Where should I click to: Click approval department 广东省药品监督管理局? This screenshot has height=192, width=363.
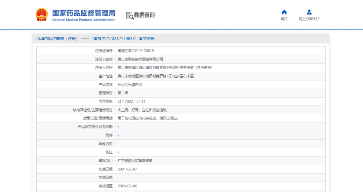pyautogui.click(x=135, y=161)
